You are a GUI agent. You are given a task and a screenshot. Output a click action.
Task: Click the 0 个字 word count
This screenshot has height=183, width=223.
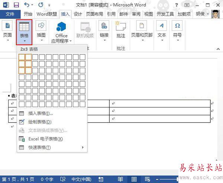(47, 179)
